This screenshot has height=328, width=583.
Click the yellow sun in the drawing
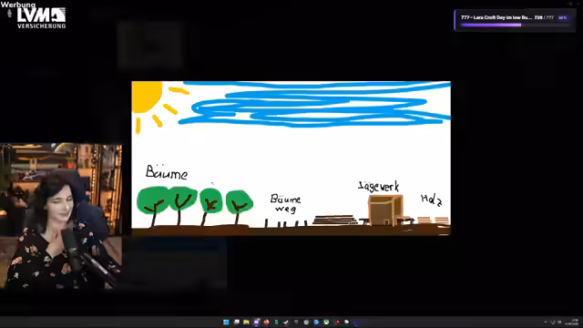coord(147,96)
